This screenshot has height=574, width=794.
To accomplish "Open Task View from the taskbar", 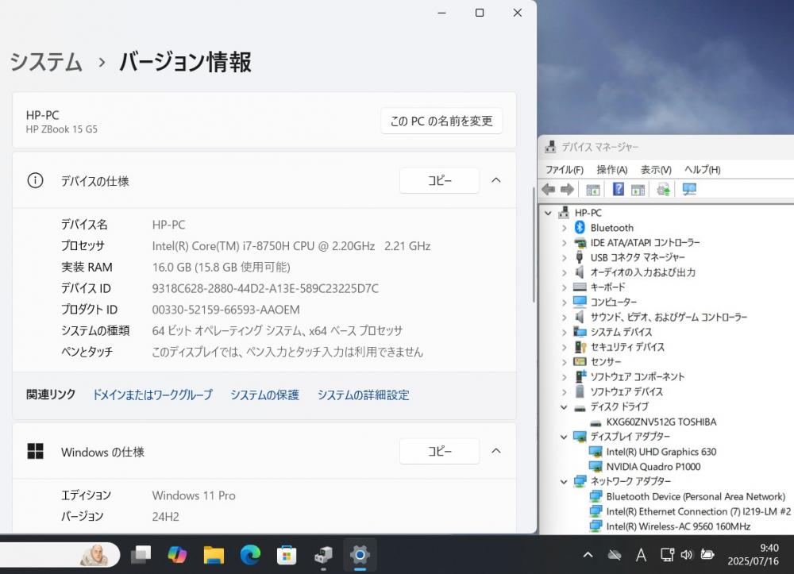I will pos(141,555).
